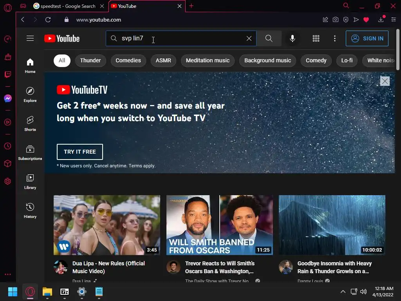Dismiss the YouTube TV banner
This screenshot has width=401, height=301.
(x=385, y=81)
